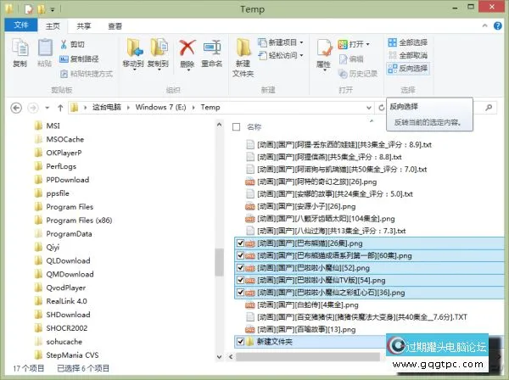The width and height of the screenshot is (509, 380).
Task: Click Windows 7 (E:) in address path
Action: pos(160,107)
